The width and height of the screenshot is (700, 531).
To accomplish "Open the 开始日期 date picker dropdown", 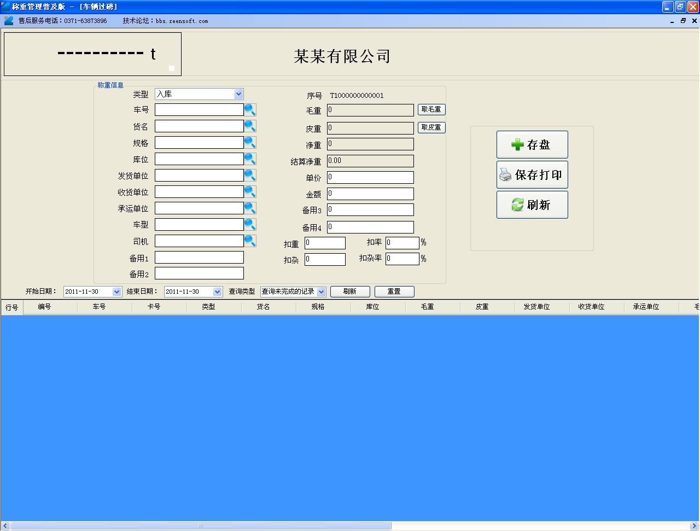I will coord(116,291).
